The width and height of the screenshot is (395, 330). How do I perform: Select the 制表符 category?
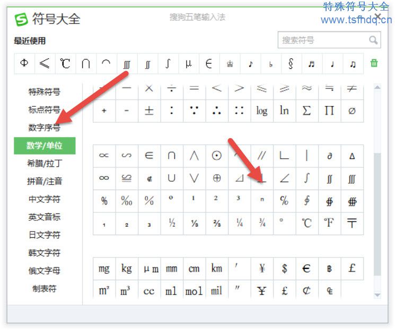(x=45, y=289)
